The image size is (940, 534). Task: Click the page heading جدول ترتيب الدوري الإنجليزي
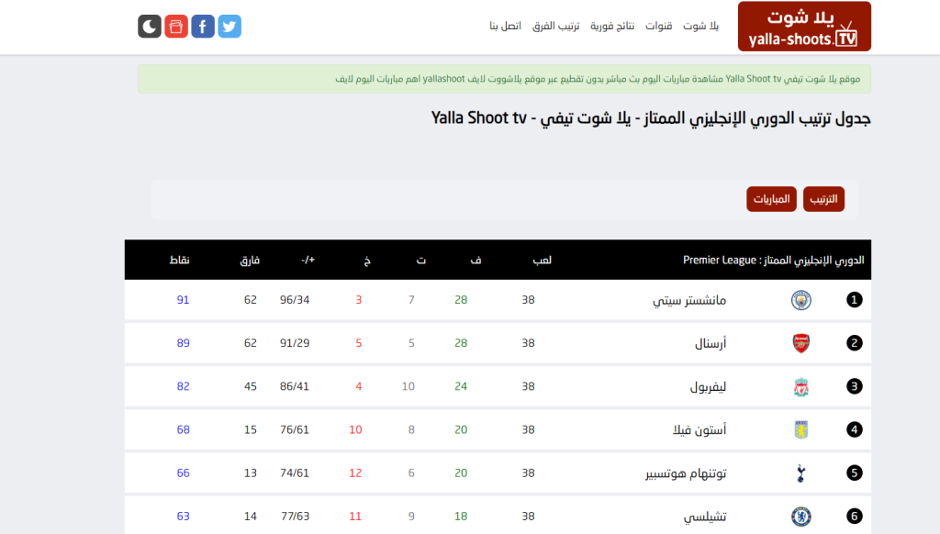point(651,118)
